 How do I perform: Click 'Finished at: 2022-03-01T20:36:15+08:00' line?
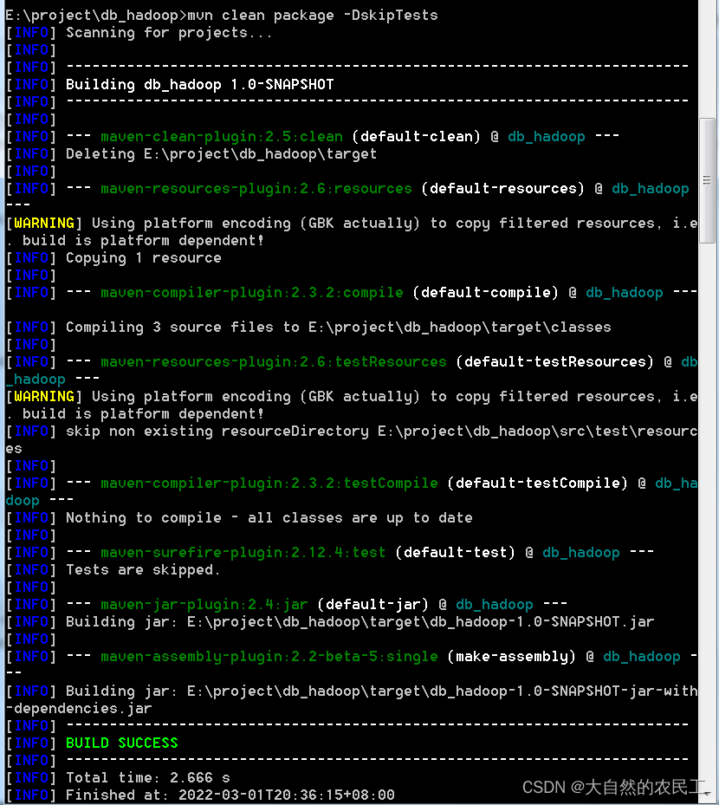[230, 795]
